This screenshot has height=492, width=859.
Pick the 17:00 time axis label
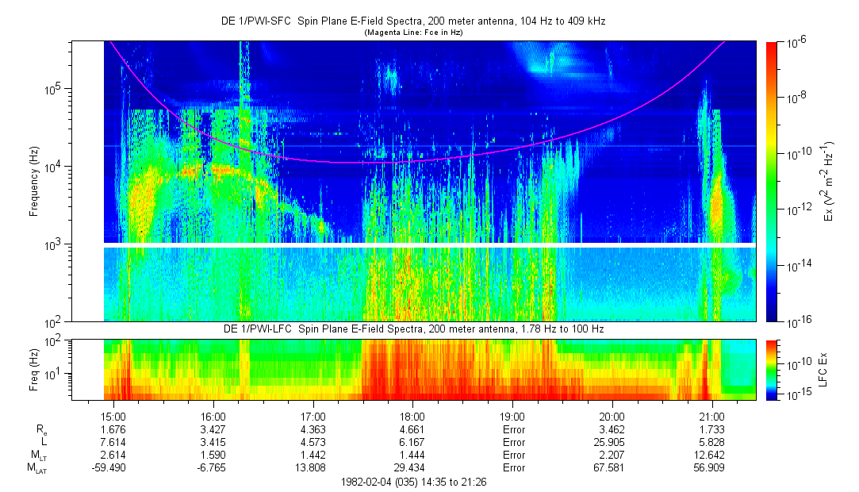(313, 415)
